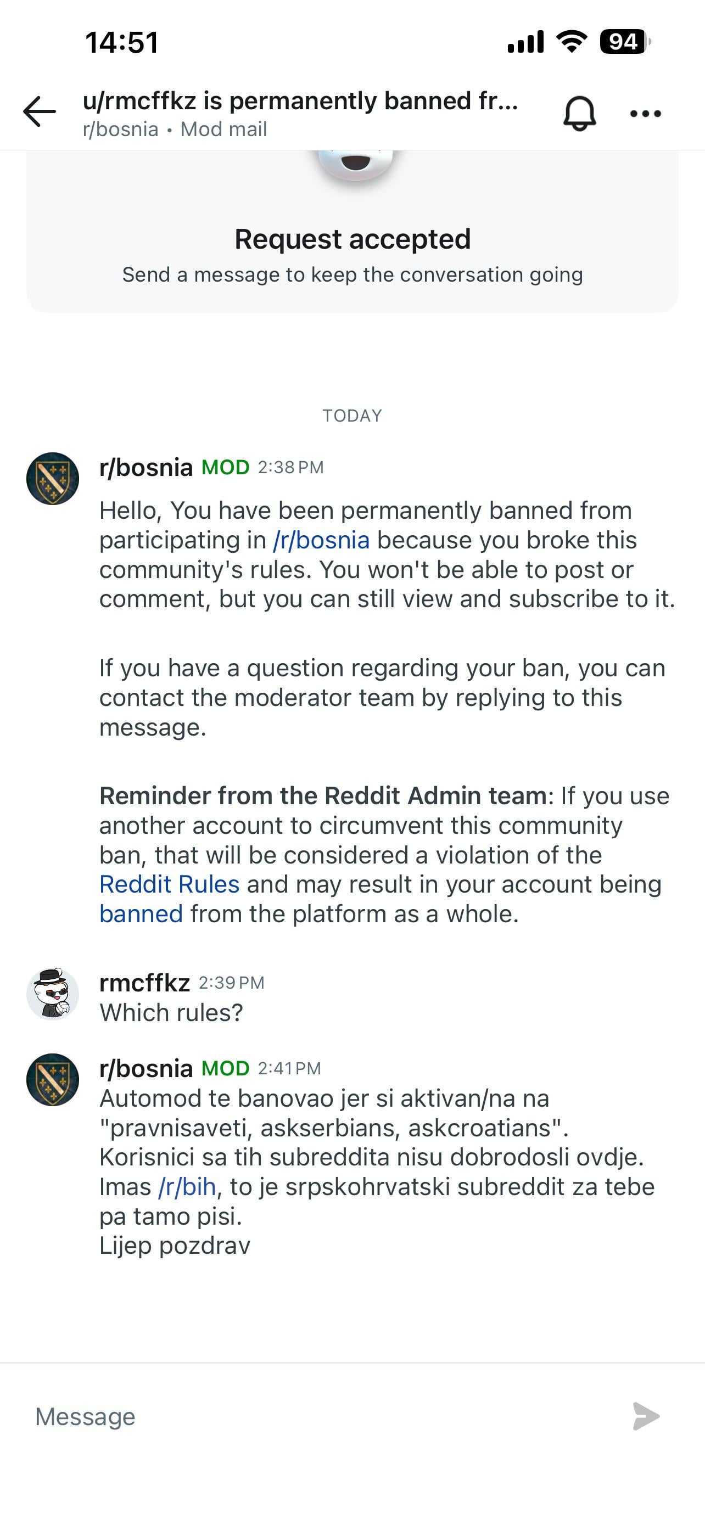Follow the blue 'banned' link
The width and height of the screenshot is (705, 1525).
click(x=141, y=913)
